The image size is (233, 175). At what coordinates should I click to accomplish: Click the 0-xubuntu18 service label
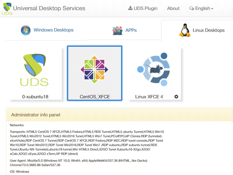tap(35, 97)
